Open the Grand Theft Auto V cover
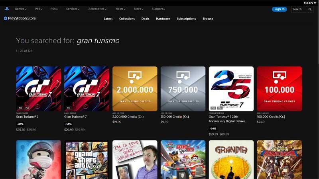 87,160
